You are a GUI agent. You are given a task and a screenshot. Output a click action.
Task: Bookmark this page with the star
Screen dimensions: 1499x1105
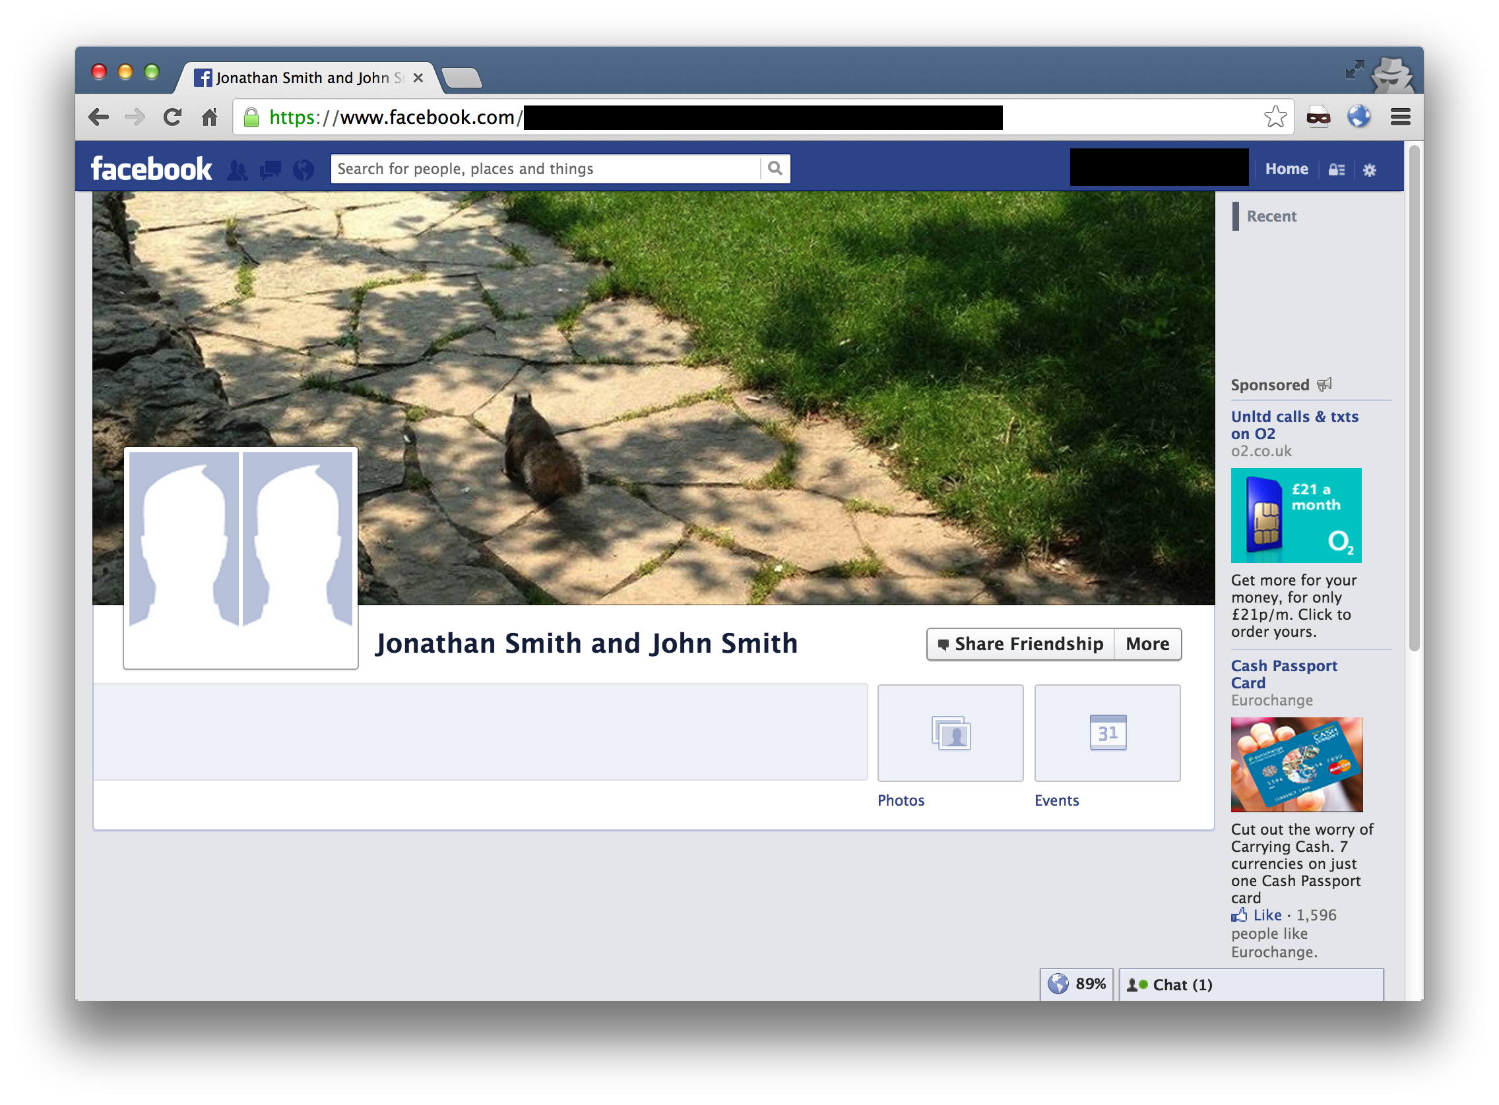coord(1275,117)
